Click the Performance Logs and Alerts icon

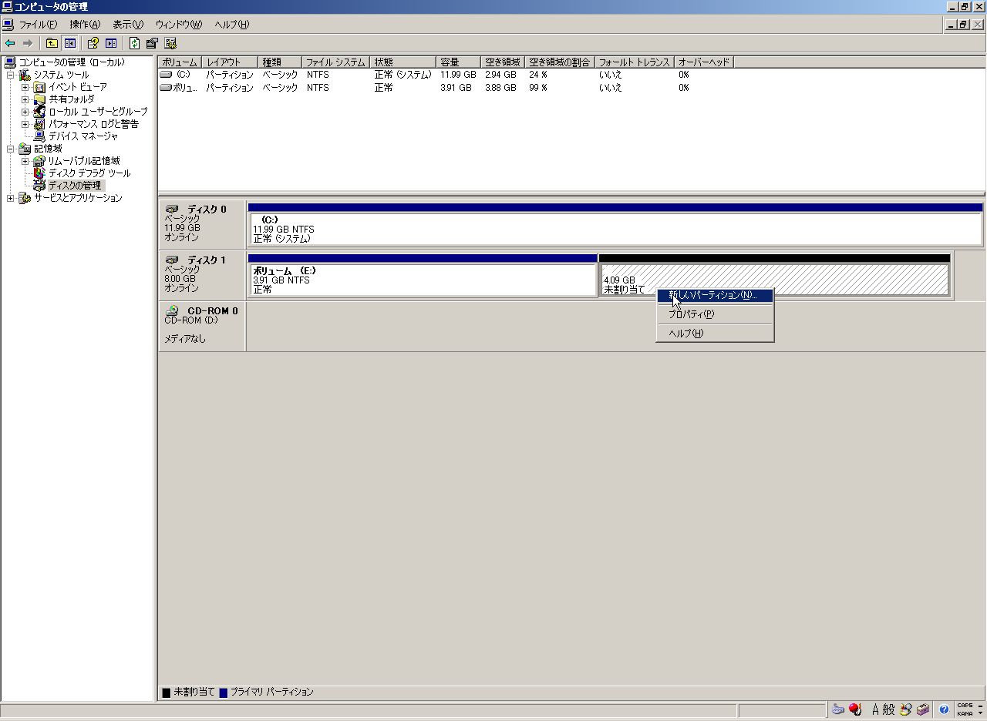(39, 124)
